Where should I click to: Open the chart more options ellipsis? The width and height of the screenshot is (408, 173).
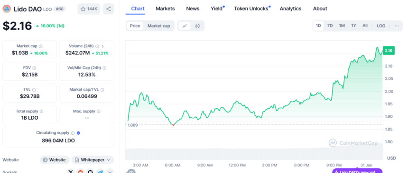pyautogui.click(x=397, y=26)
